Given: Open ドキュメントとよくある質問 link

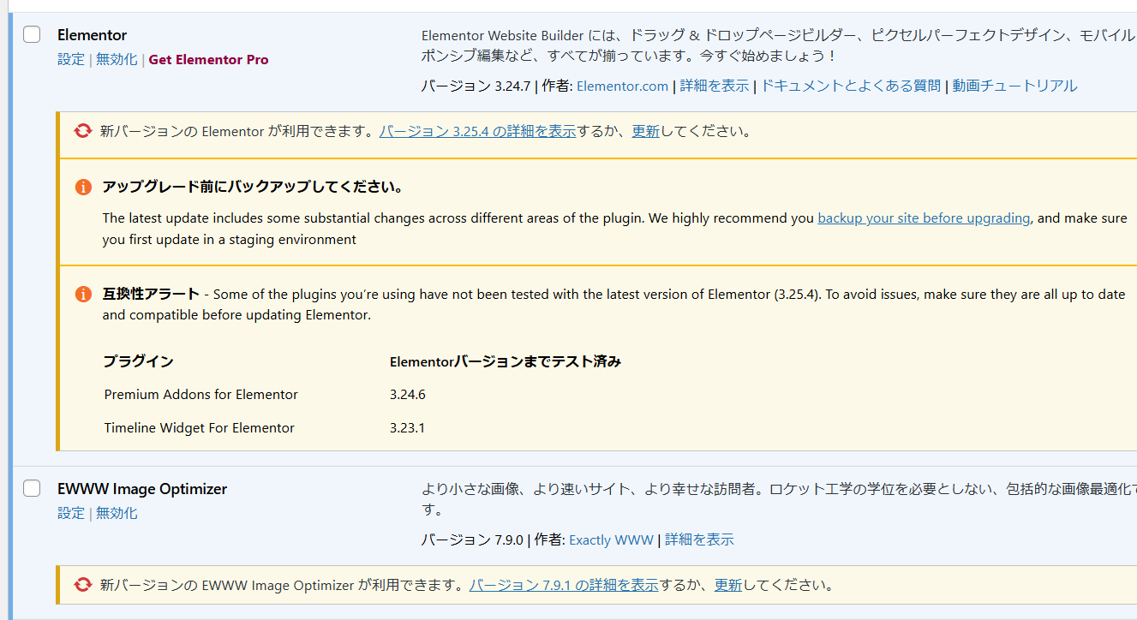Looking at the screenshot, I should click(x=850, y=86).
